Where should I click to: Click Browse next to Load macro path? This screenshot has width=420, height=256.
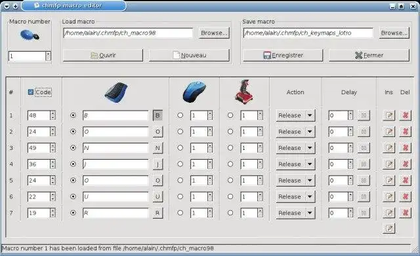pyautogui.click(x=214, y=33)
